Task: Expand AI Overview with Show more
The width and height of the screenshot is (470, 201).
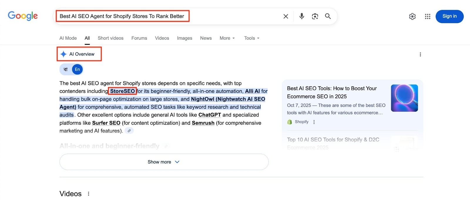Action: tap(164, 162)
